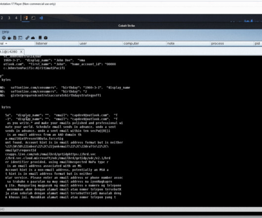Switch to Visual Studio Code in taskbar
This screenshot has width=262, height=218.
41,18
